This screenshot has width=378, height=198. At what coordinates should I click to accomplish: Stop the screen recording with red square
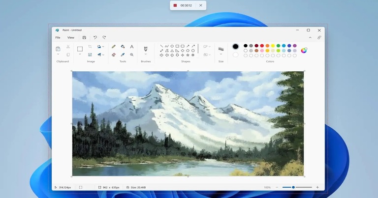pyautogui.click(x=175, y=5)
